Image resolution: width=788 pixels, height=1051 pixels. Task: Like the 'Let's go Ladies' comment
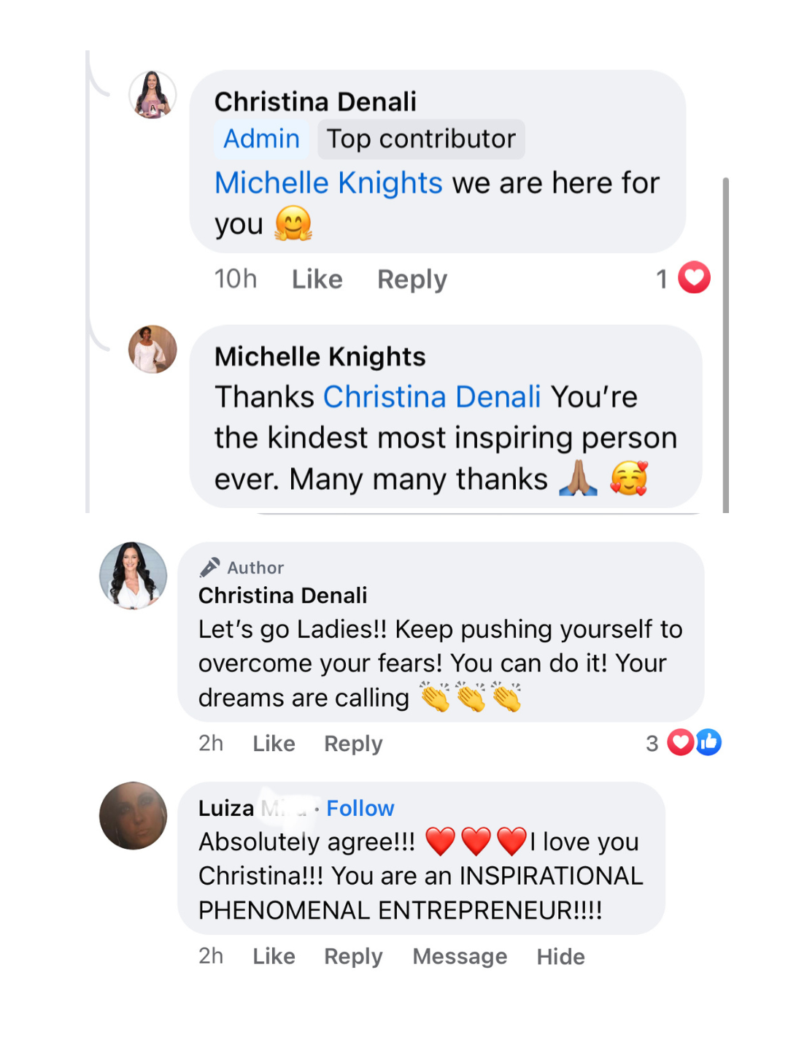tap(274, 743)
